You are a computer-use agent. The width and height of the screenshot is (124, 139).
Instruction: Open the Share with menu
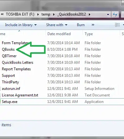pyautogui.click(x=57, y=25)
